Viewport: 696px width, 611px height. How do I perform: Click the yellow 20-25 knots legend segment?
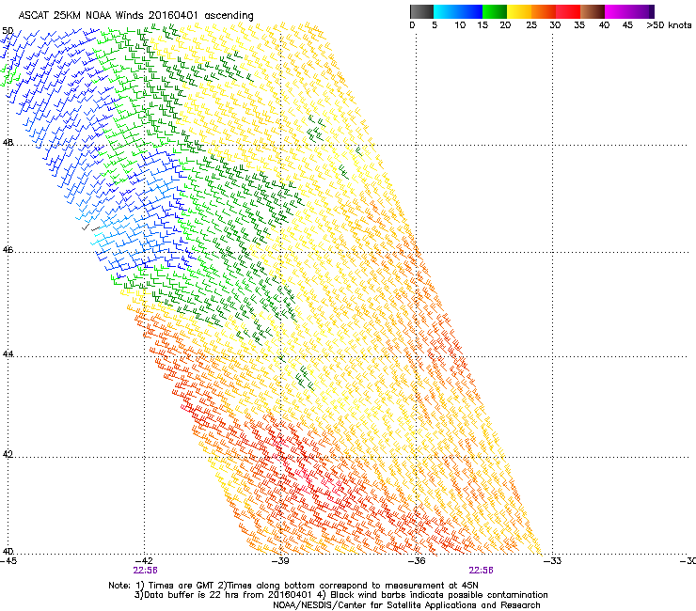tap(519, 11)
